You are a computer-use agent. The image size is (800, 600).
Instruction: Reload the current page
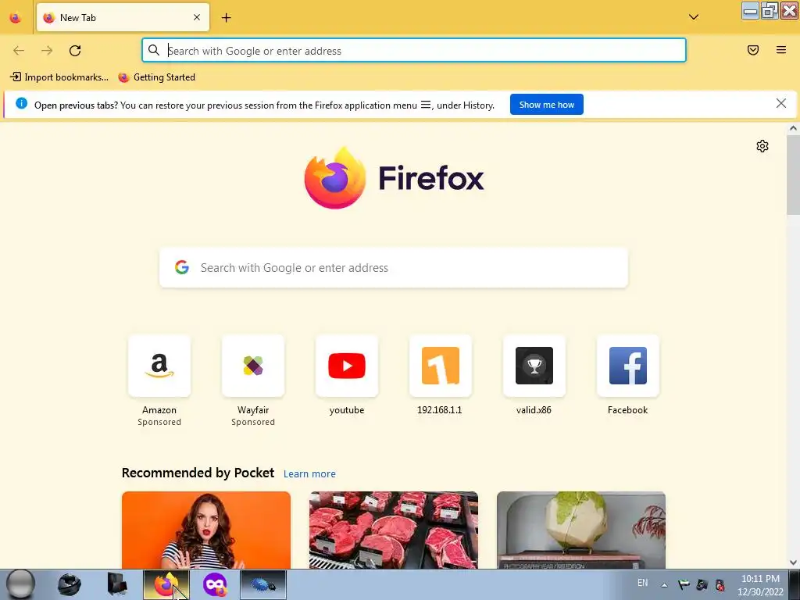pos(75,51)
